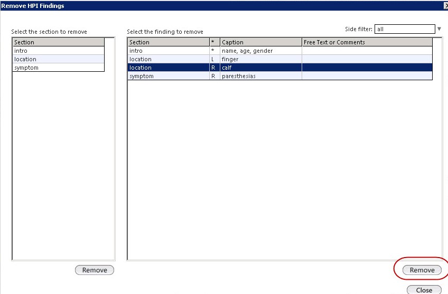Click 'intro' cell in findings table
This screenshot has width=448, height=294.
point(169,51)
